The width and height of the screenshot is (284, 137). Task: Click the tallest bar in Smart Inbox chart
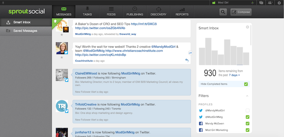(x=208, y=51)
